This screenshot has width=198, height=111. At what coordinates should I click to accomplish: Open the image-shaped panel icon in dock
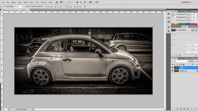pyautogui.click(x=168, y=18)
